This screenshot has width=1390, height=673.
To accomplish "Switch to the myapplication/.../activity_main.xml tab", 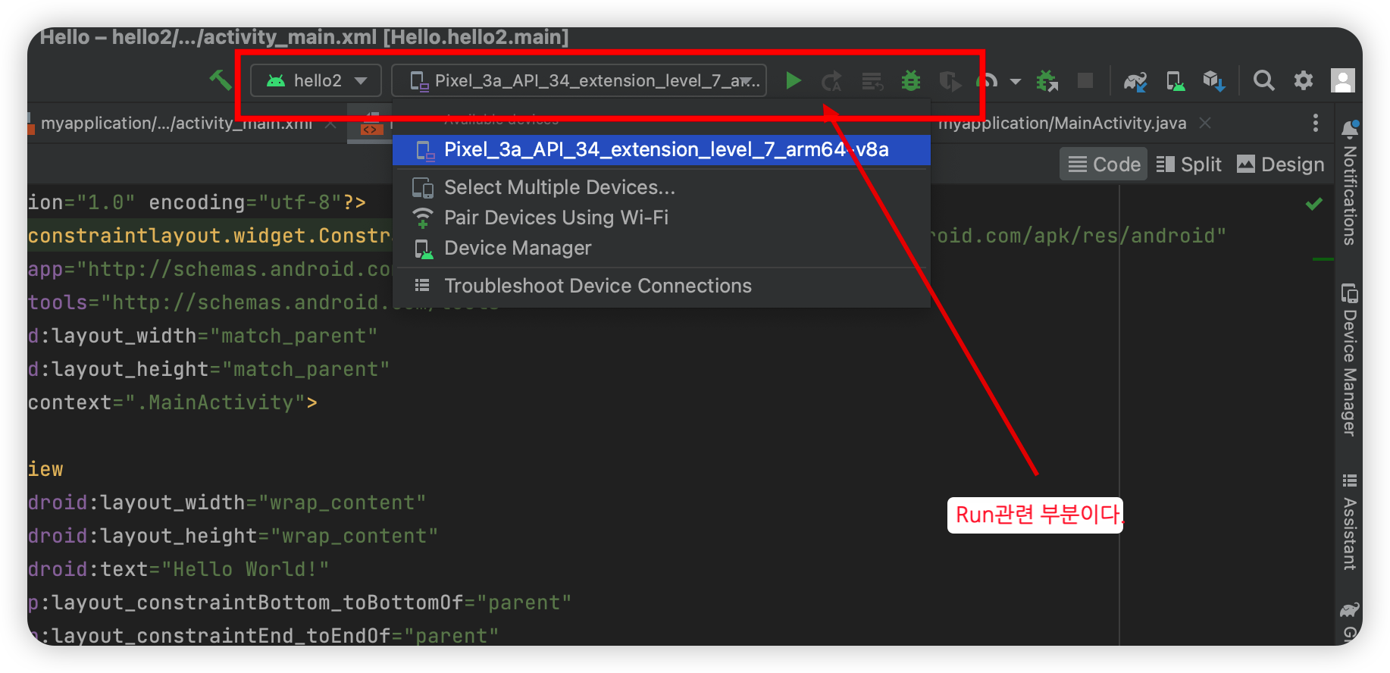I will pos(176,123).
